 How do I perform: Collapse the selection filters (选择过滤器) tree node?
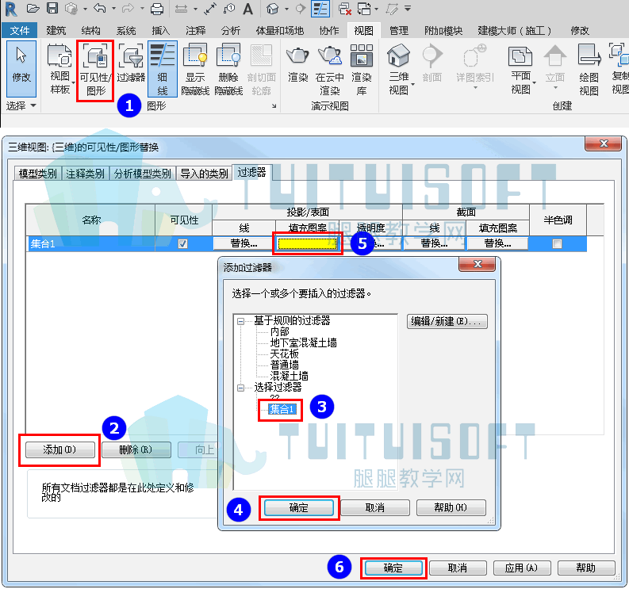(x=240, y=388)
